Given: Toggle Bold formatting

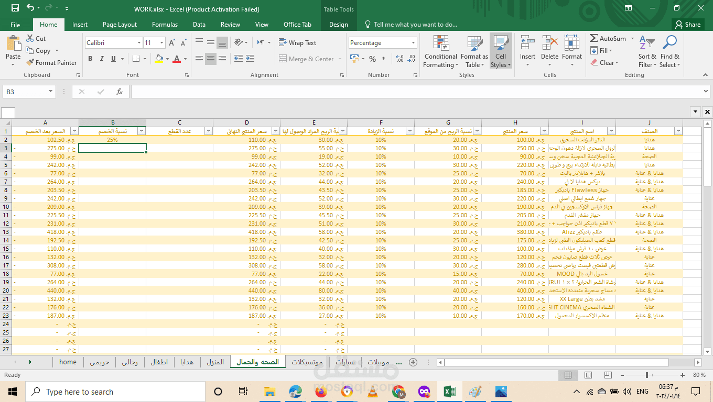Looking at the screenshot, I should pos(90,59).
